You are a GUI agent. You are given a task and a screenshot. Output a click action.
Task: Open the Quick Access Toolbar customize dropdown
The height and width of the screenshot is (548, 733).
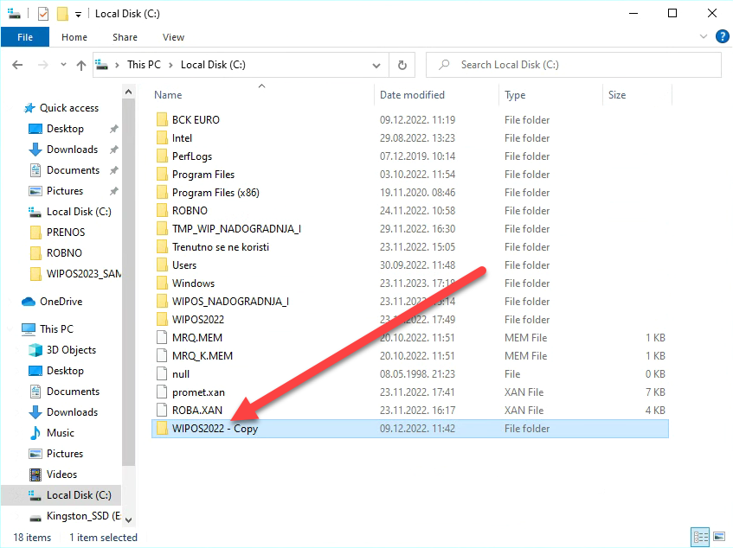pos(78,14)
